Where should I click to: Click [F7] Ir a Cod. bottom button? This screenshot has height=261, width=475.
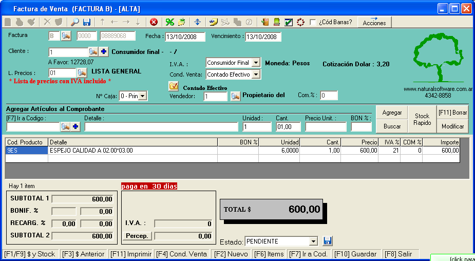[x=309, y=254]
